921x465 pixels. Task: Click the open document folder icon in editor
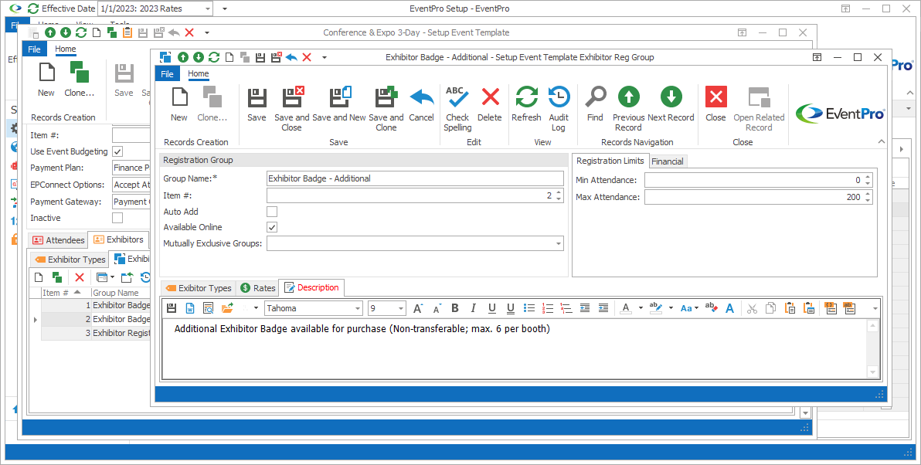pyautogui.click(x=226, y=308)
